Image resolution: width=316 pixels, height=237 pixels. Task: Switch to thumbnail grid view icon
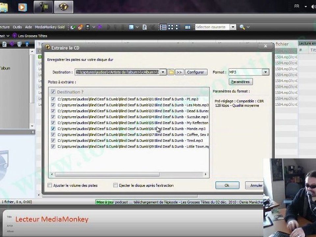coord(171,27)
